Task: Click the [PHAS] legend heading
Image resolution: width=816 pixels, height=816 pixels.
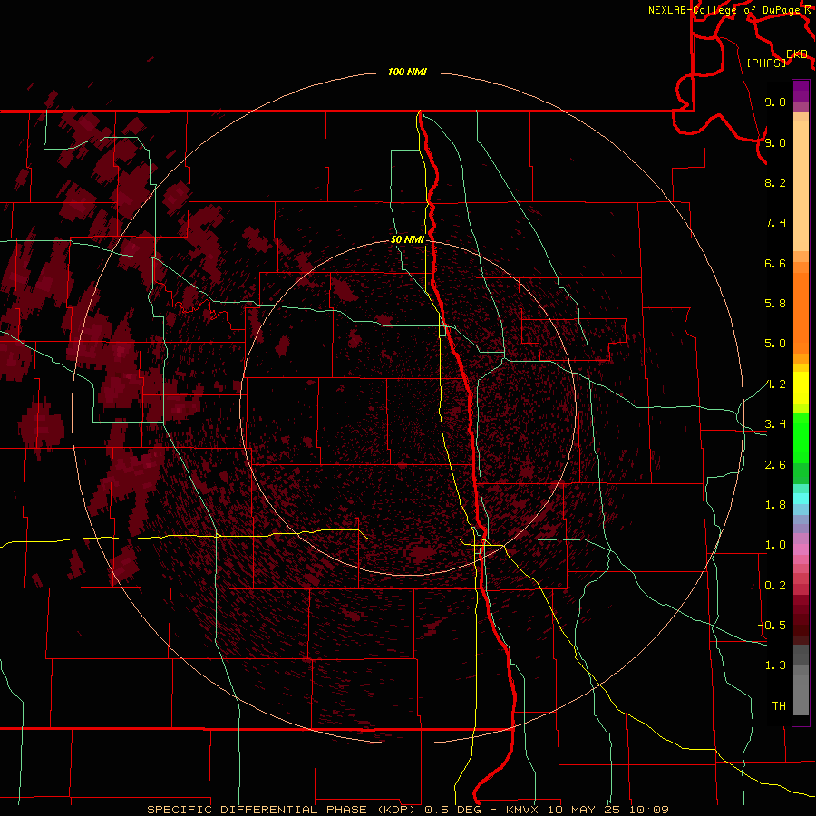Action: (x=766, y=63)
